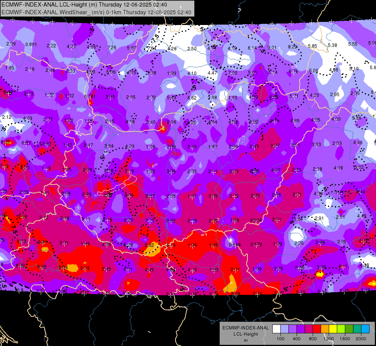Screen dimensions: 376x346
Task: Click the LCL-Height title line at top
Action: tap(84, 5)
